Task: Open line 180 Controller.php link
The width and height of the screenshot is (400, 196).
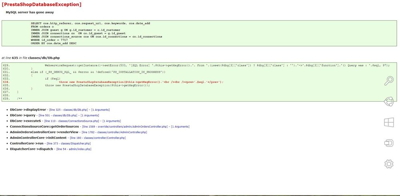Action: coord(98,138)
